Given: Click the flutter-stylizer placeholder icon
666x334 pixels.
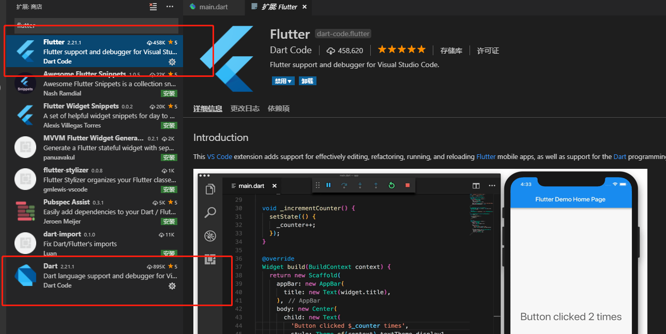Looking at the screenshot, I should point(25,180).
